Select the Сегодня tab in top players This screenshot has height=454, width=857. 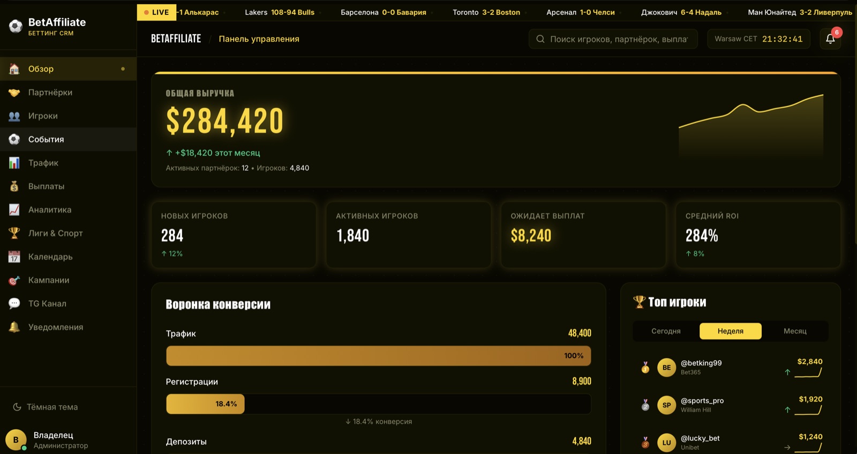(x=666, y=331)
